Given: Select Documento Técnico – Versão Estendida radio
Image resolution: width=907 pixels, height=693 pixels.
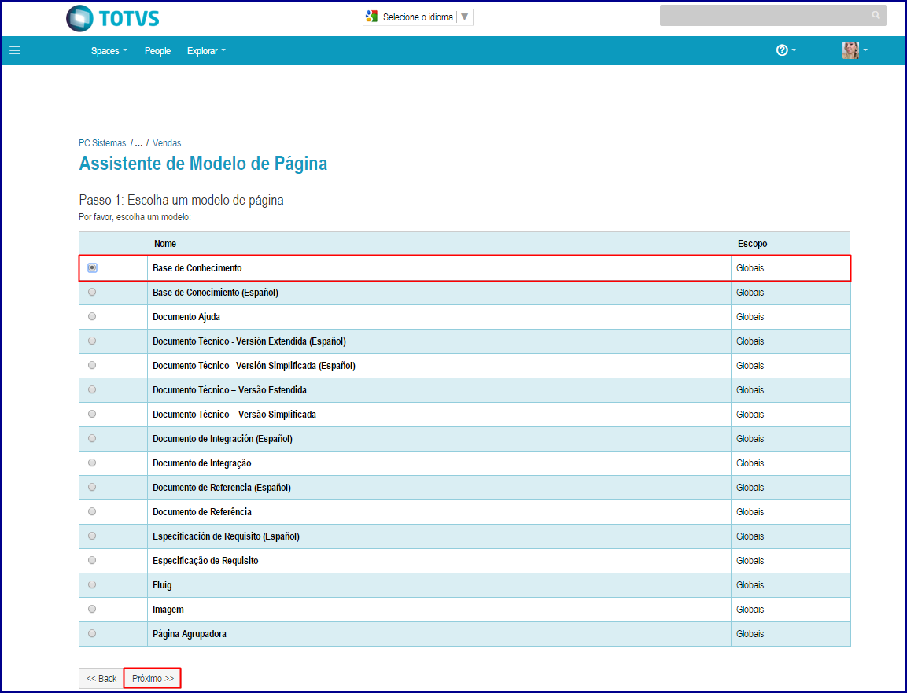Looking at the screenshot, I should tap(92, 389).
